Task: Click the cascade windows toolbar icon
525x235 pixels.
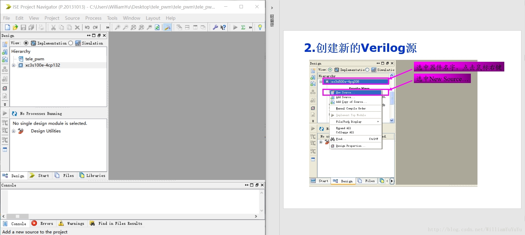Action: [x=179, y=27]
